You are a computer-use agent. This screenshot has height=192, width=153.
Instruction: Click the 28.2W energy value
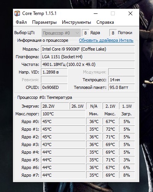point(55,106)
